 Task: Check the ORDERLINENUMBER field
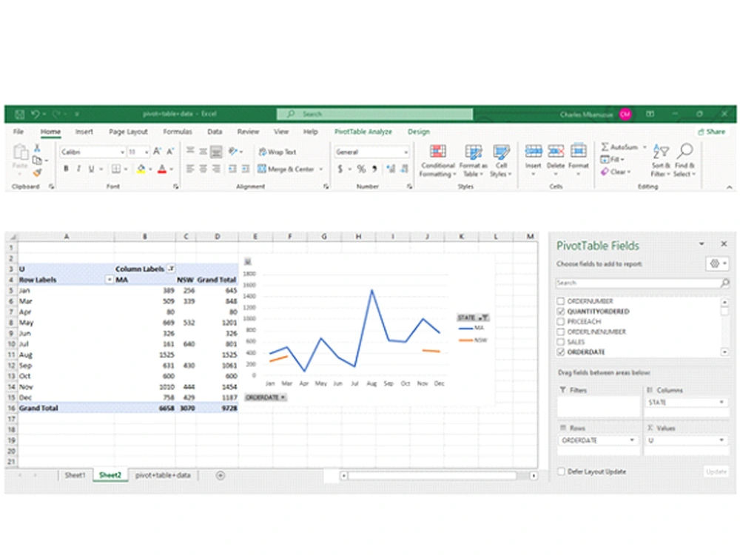561,332
